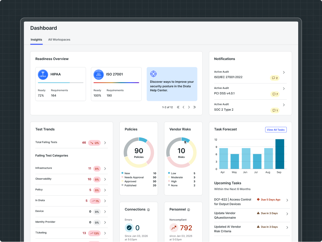The image size is (322, 242).
Task: Click the Help Center lifebuoy icon
Action: point(153,74)
